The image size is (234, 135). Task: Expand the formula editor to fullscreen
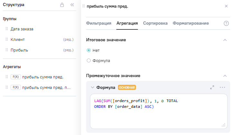212,87
